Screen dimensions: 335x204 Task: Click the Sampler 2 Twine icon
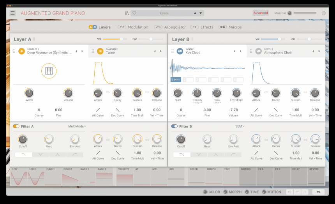pos(100,51)
